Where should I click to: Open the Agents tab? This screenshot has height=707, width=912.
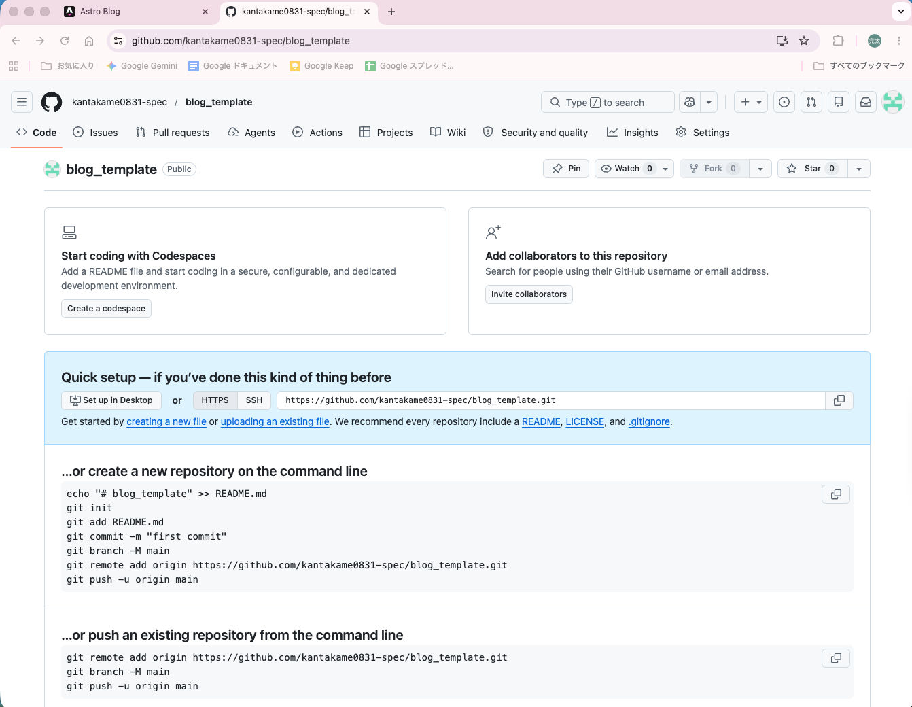pos(251,133)
